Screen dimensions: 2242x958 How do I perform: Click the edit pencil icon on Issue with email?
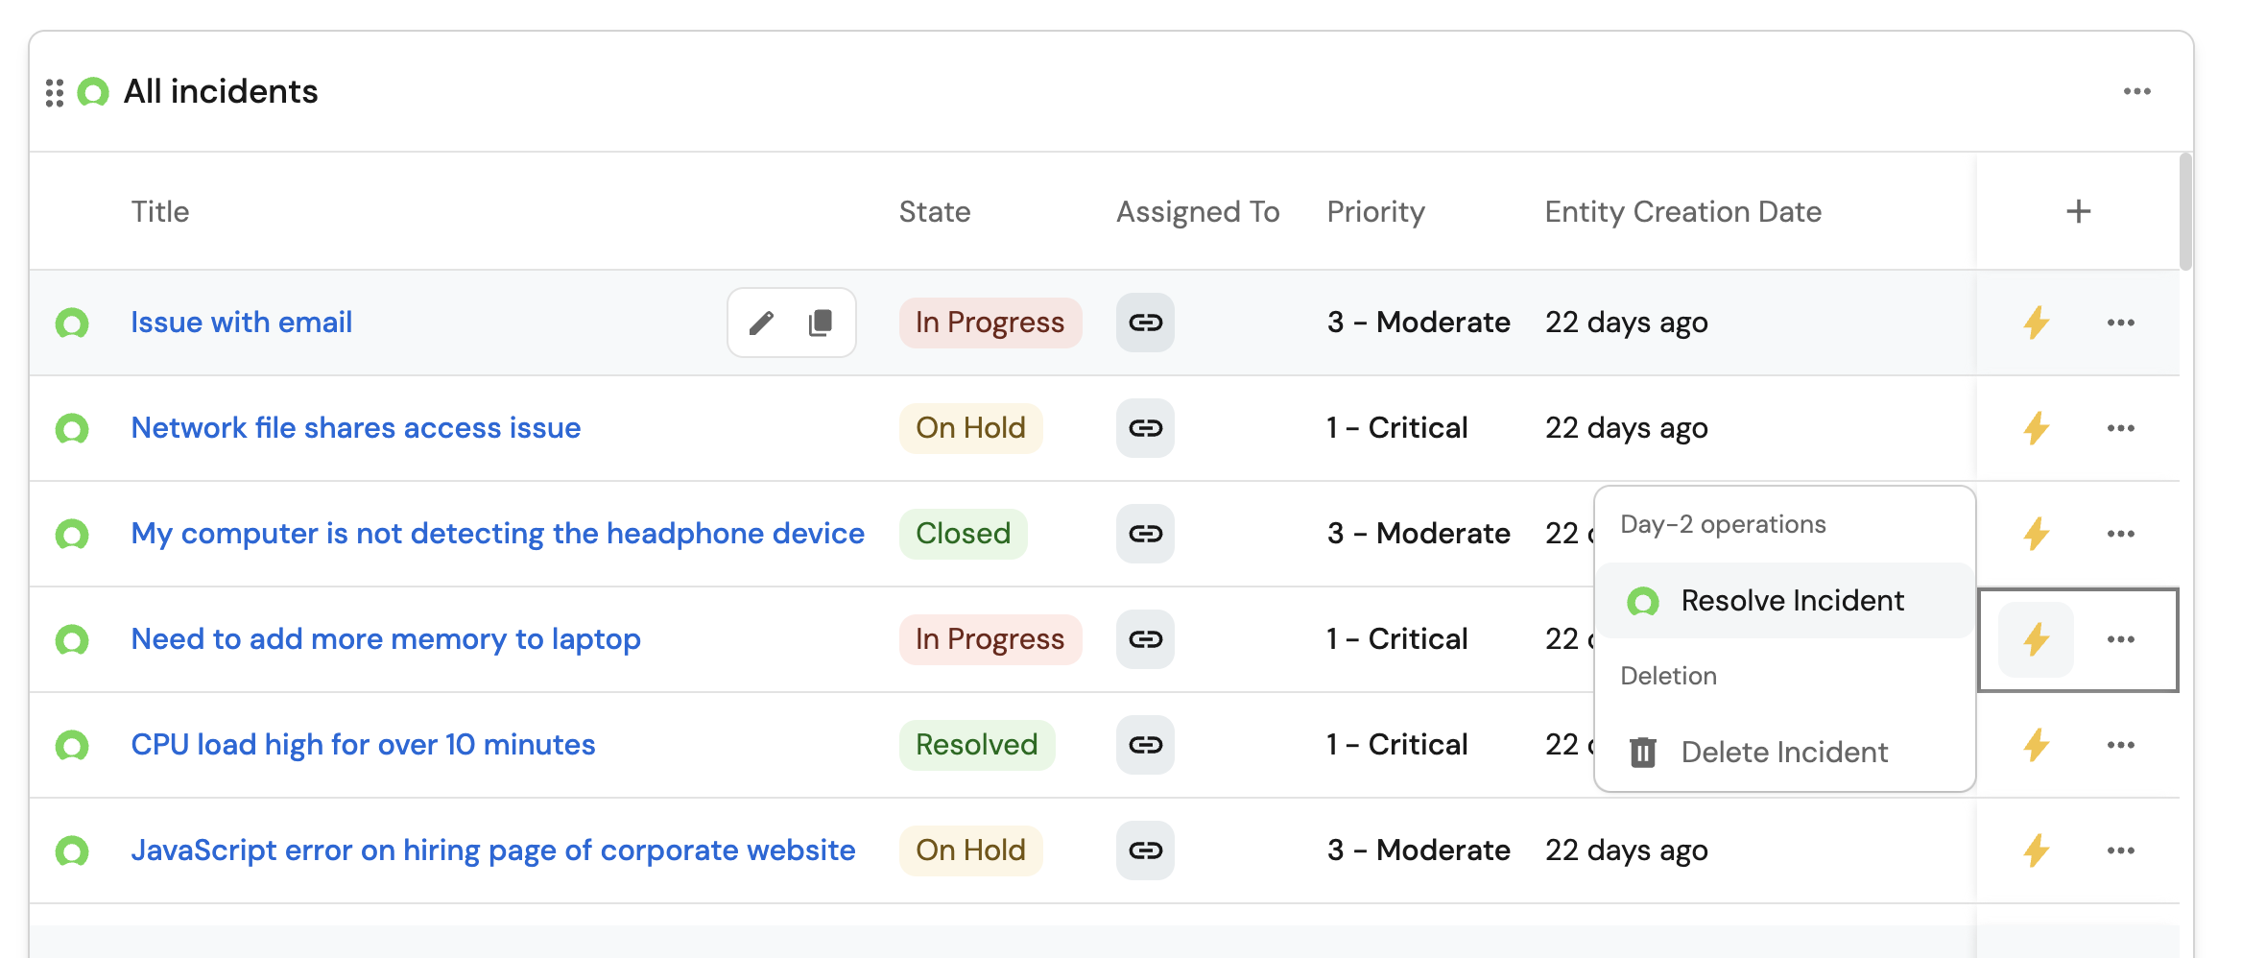[761, 323]
